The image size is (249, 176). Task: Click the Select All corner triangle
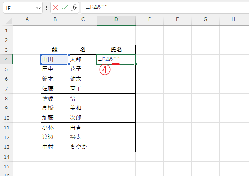6,19
